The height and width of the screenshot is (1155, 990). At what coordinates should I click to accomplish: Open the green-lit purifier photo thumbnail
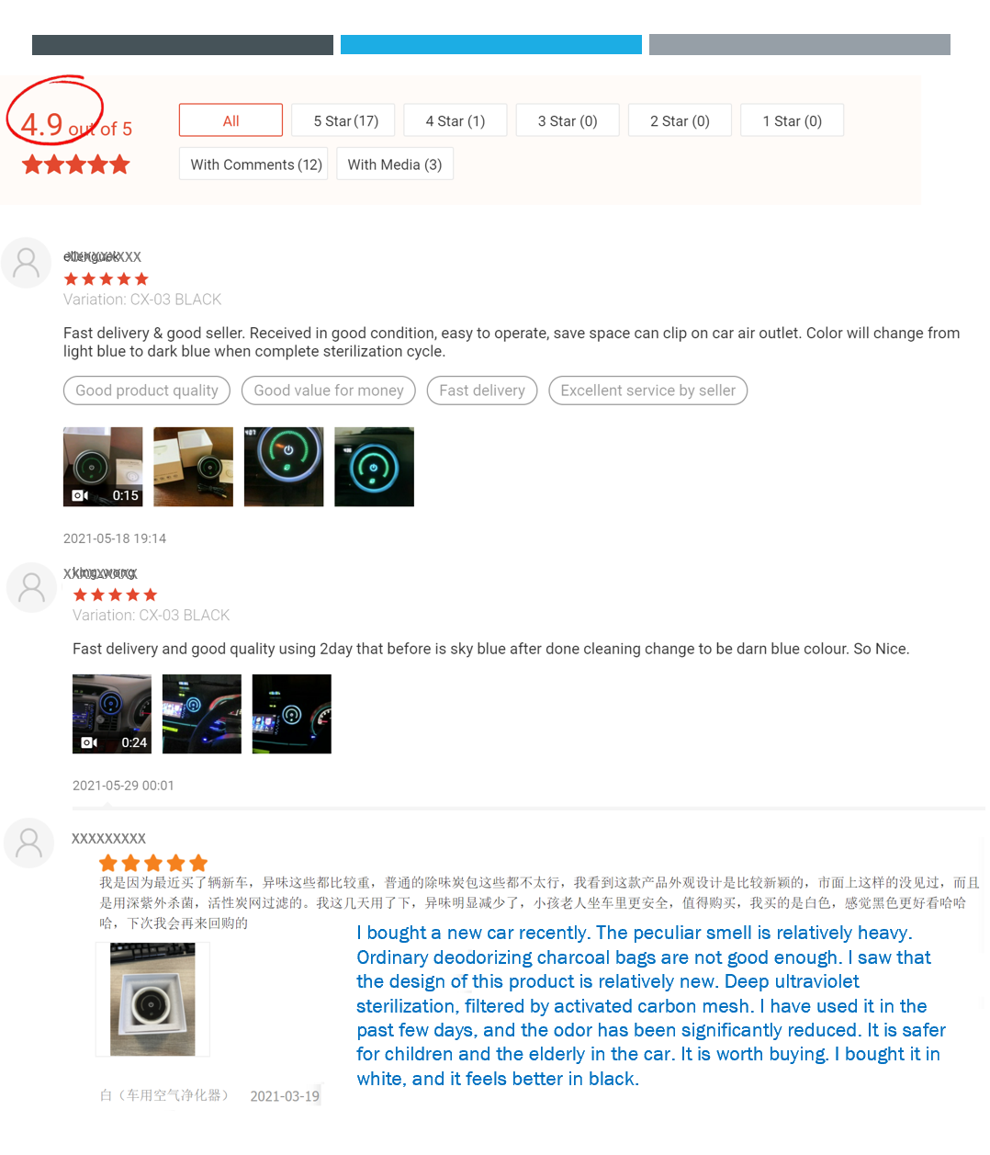[284, 467]
